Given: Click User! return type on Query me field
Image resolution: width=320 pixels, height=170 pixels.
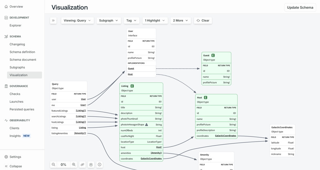Looking at the screenshot, I should [x=83, y=105].
